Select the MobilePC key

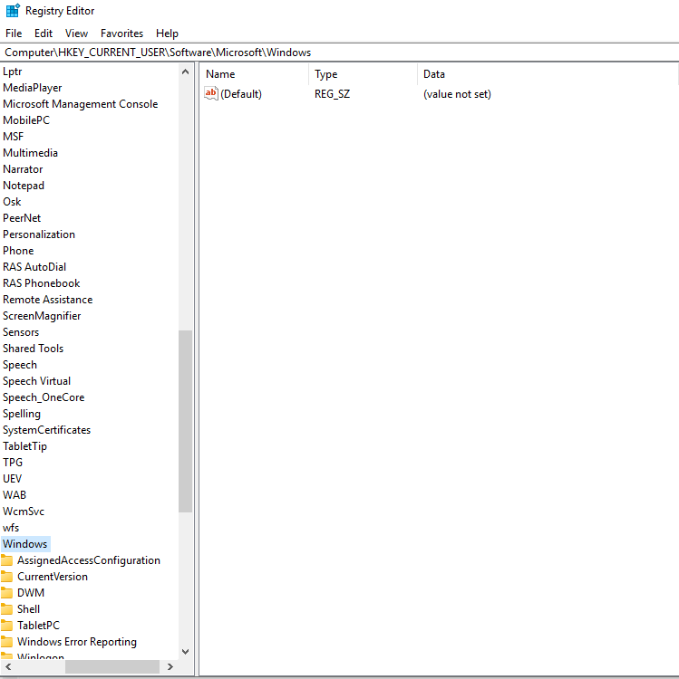[x=26, y=120]
